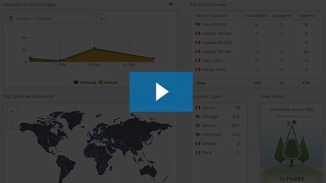Select the Canada, 506 (NB) location text
Viewport: 326px width, 183px height.
(217, 43)
